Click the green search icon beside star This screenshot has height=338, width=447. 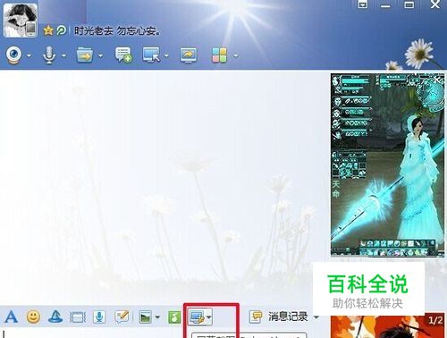click(x=61, y=30)
